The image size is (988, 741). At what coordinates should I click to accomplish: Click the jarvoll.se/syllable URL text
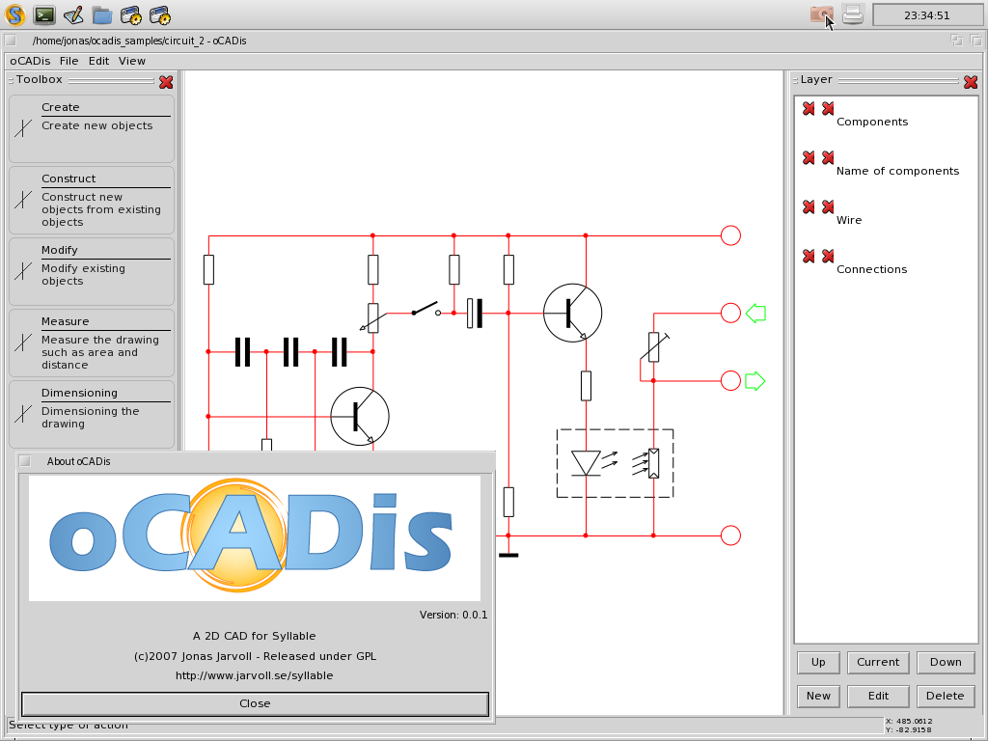(254, 675)
